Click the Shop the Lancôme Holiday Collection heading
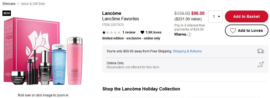270x98 pixels. coord(141,89)
